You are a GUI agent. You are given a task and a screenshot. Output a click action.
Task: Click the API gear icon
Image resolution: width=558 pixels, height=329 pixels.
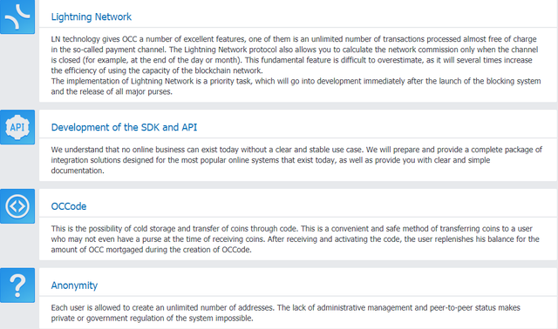(x=17, y=127)
